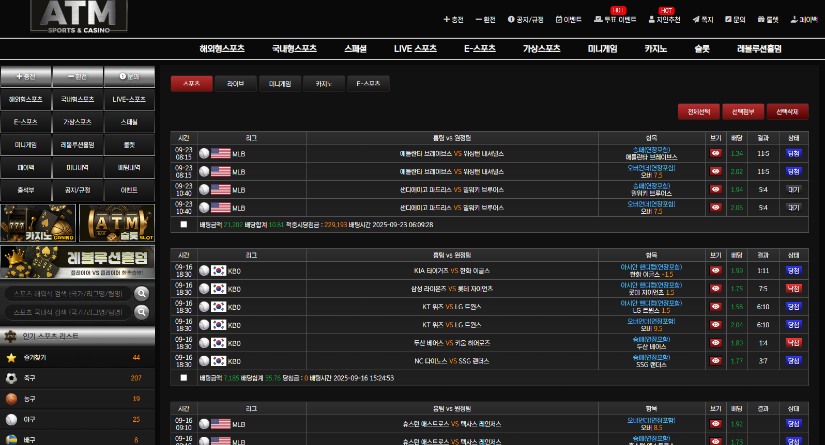Check the first betting slip checkbox

tap(184, 225)
